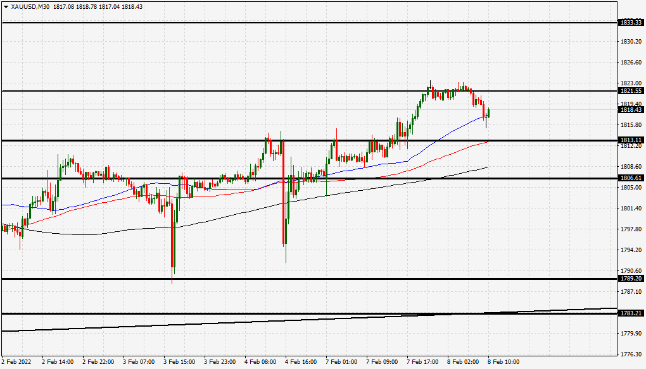Click the 1801.40 price scale value
The image size is (646, 369).
(631, 209)
